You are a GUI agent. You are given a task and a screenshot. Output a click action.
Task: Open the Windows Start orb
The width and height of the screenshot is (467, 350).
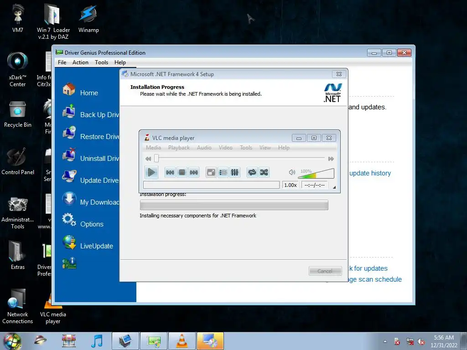click(12, 341)
